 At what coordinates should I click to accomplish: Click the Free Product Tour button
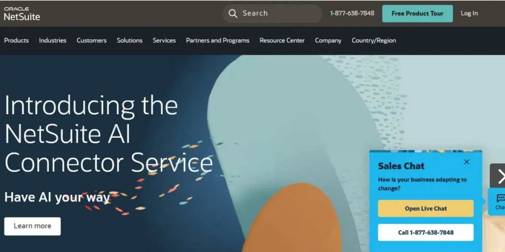coord(417,13)
